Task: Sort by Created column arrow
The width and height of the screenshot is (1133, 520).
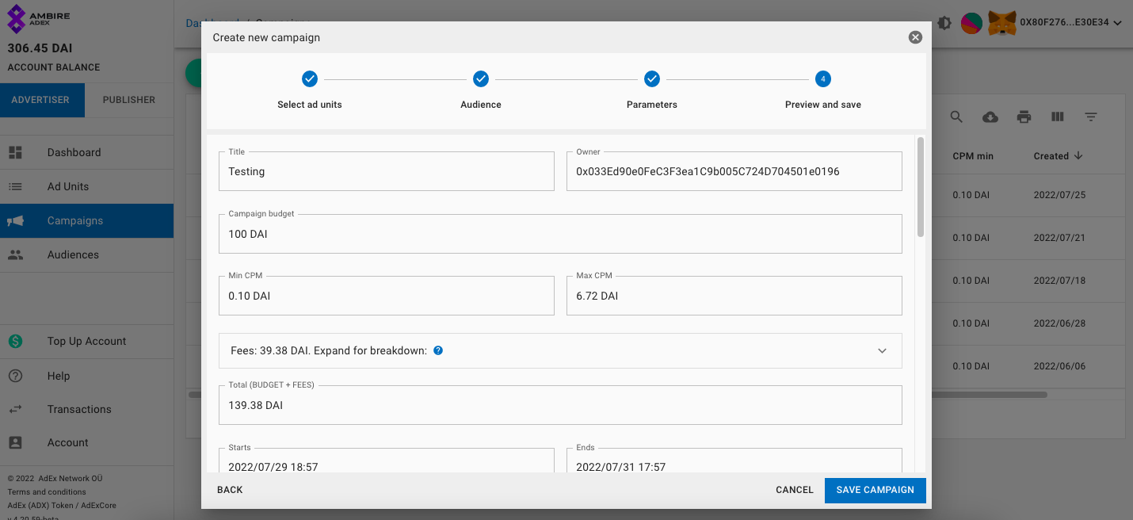Action: click(x=1078, y=156)
